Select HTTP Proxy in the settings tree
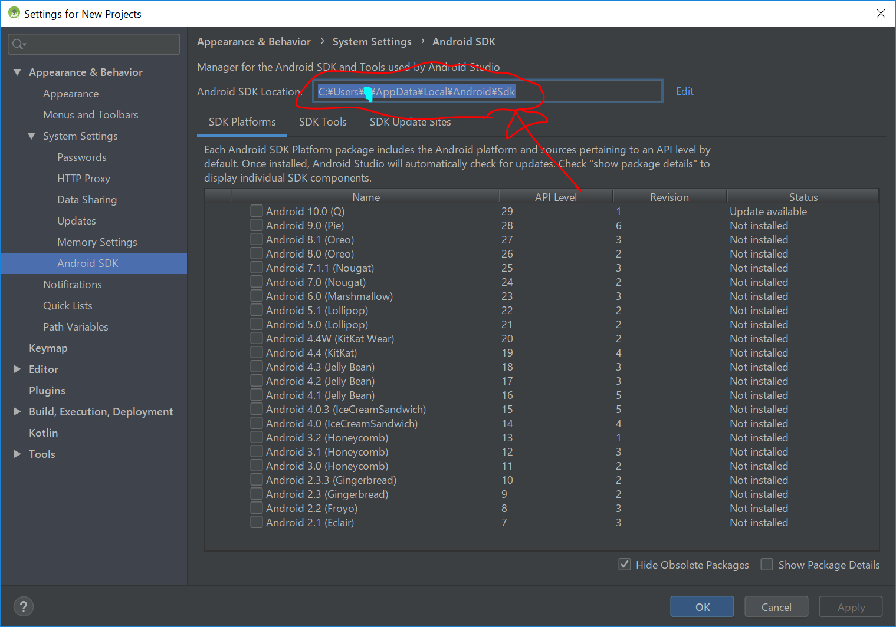The width and height of the screenshot is (896, 627). pyautogui.click(x=84, y=179)
